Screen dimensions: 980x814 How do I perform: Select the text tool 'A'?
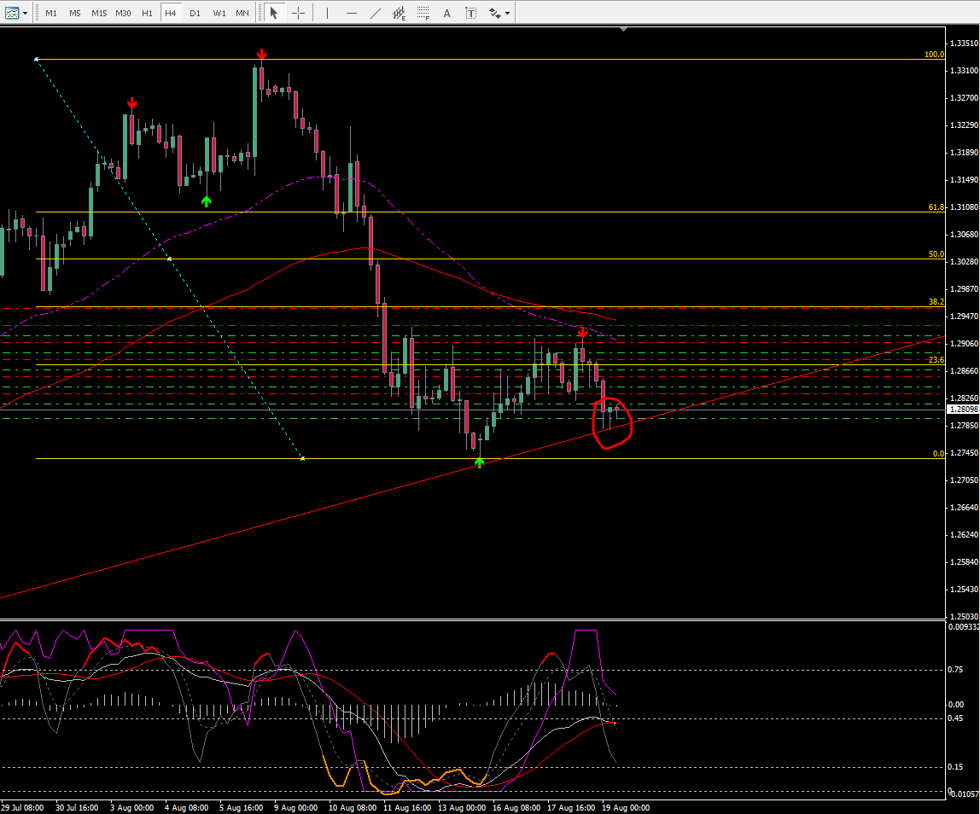pos(446,13)
